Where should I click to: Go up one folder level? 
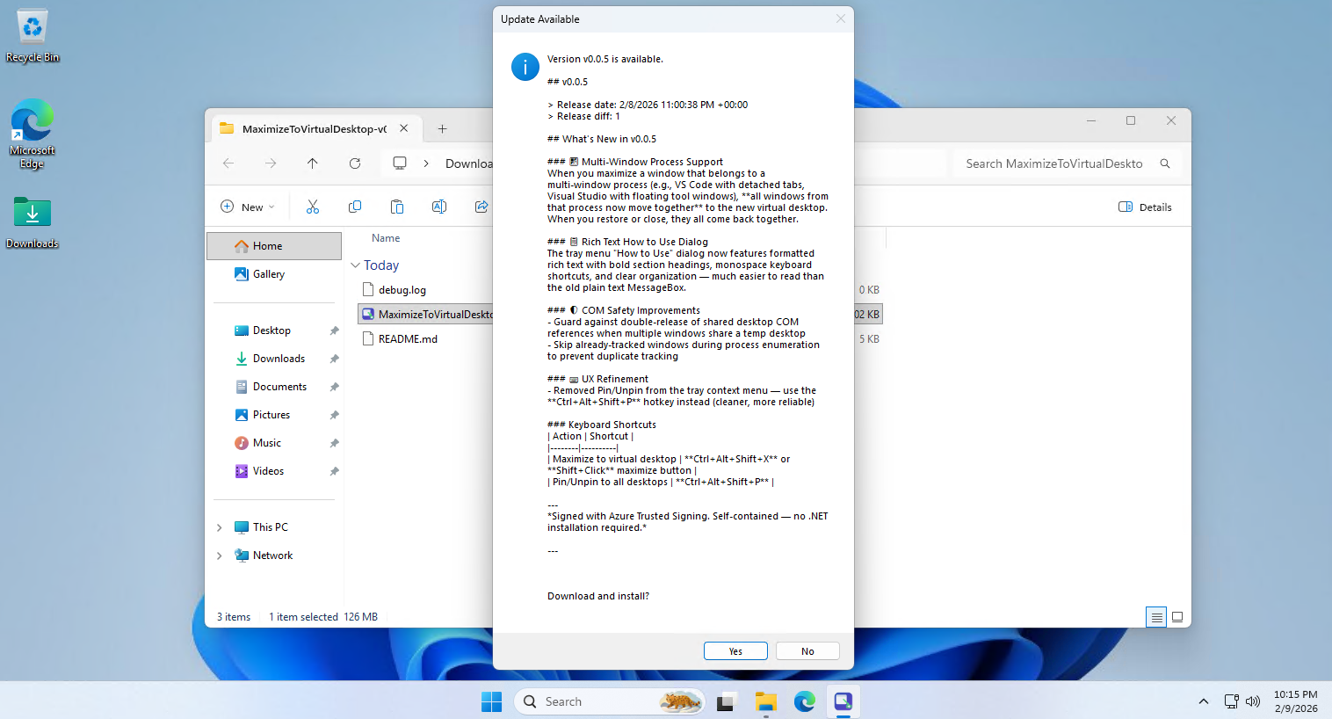[x=313, y=163]
